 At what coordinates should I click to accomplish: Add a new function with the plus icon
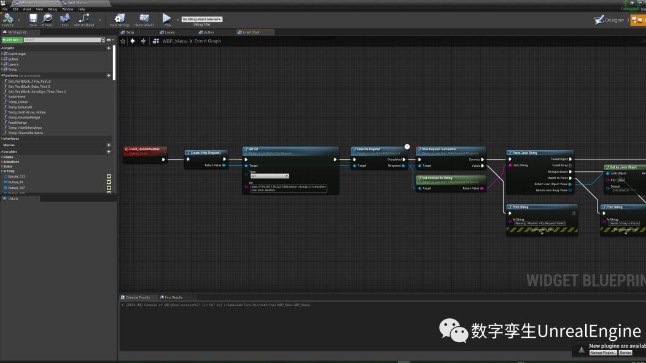point(109,76)
